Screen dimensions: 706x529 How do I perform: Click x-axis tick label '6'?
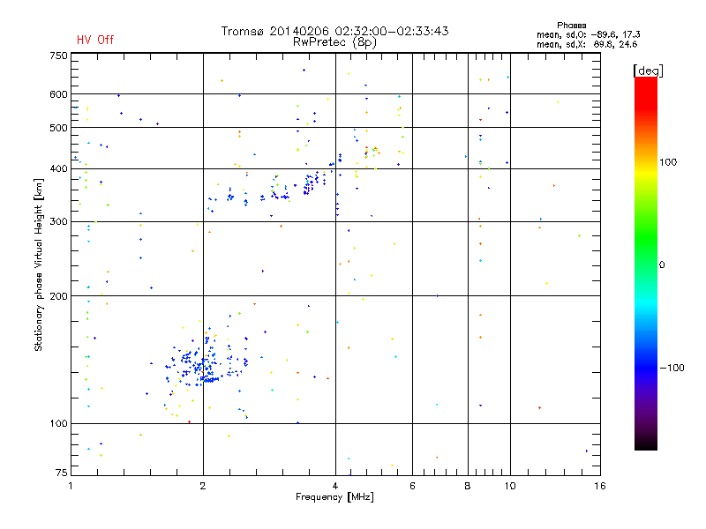412,486
